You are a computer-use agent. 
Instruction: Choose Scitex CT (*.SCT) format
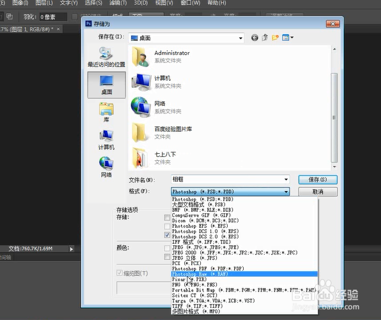244,296
